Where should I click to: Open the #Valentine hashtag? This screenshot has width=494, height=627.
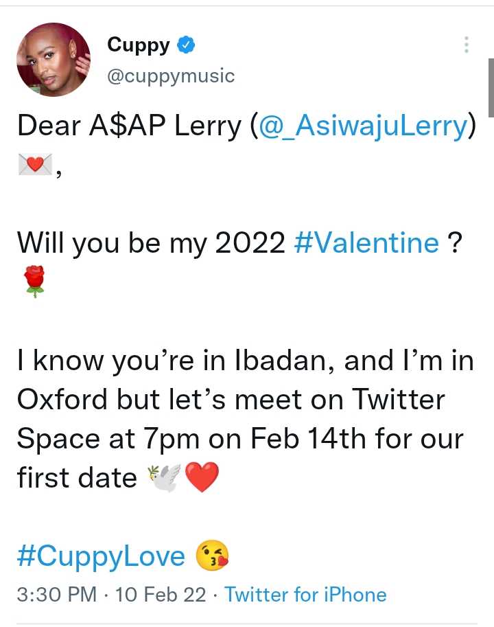tap(366, 242)
